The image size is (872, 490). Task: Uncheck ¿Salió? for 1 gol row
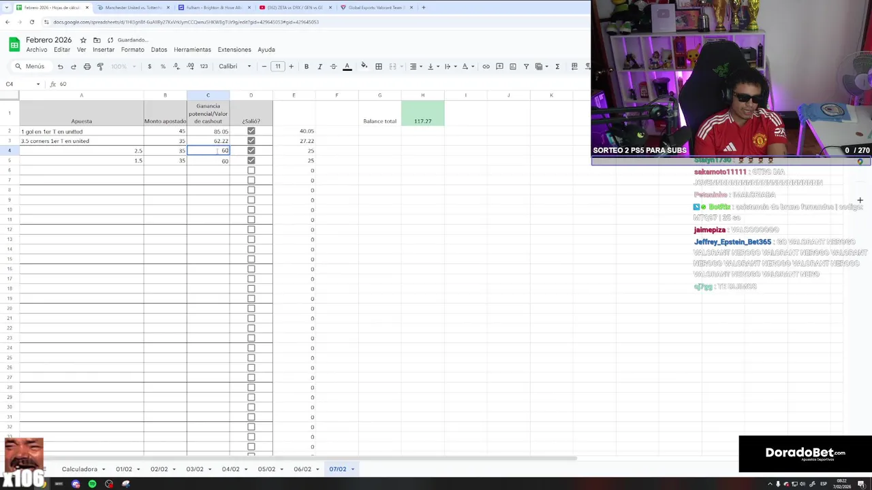(x=251, y=131)
